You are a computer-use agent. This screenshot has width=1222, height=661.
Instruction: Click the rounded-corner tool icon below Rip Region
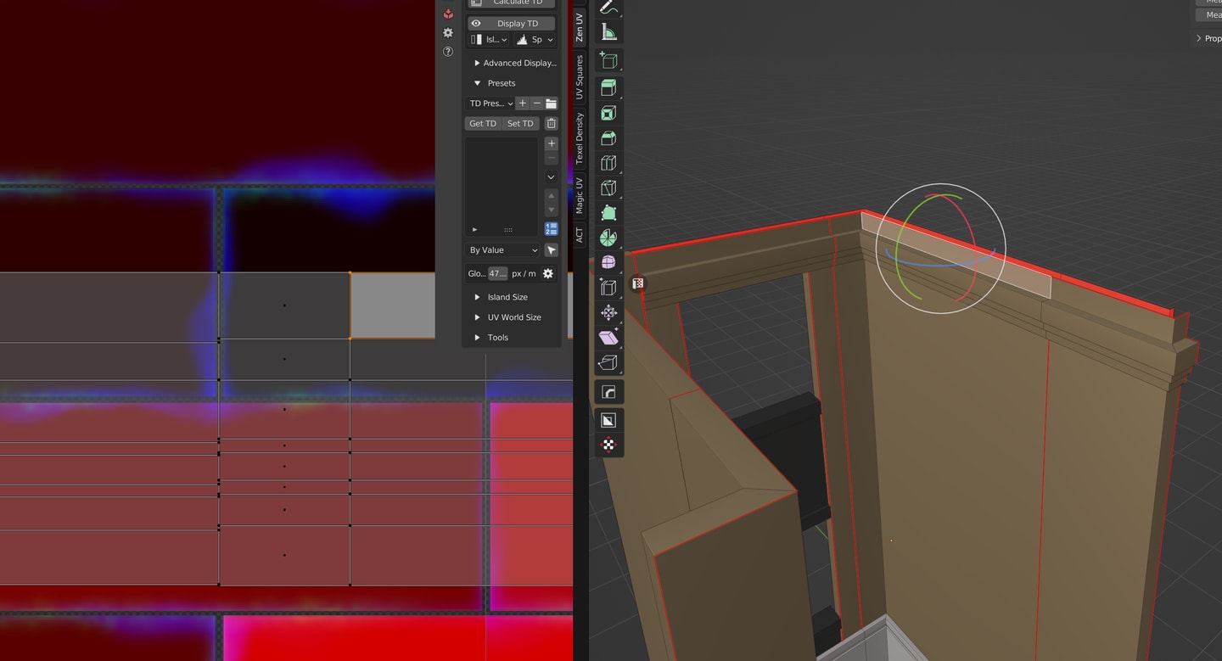point(608,392)
